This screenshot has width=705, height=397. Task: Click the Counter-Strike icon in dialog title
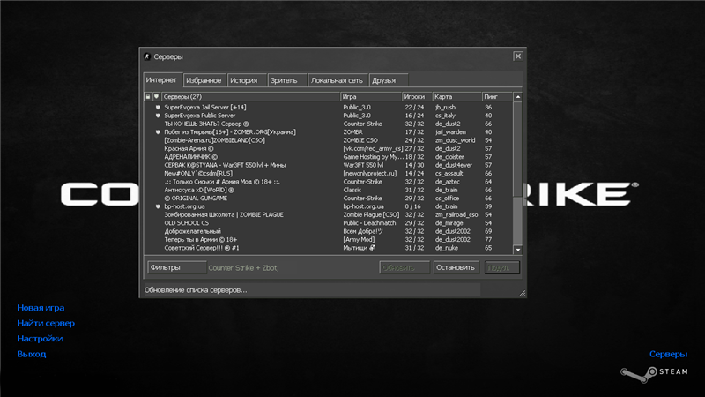point(147,56)
